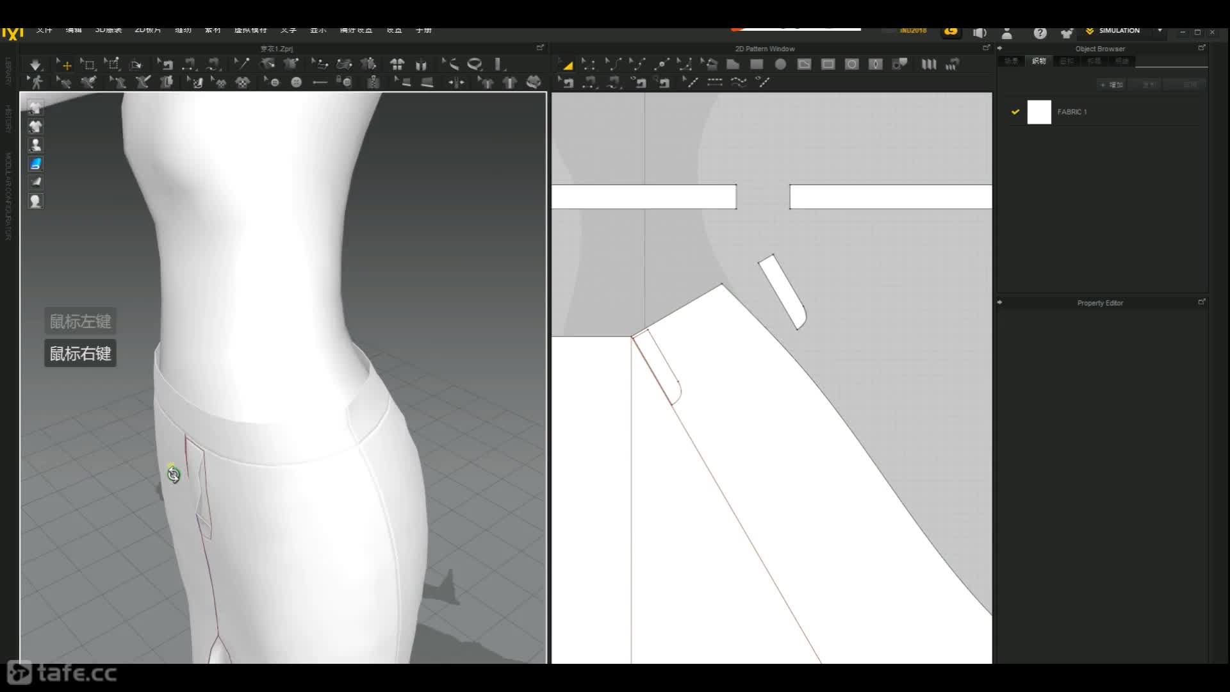Select the yellow Edit Pattern arrow tool

(x=566, y=64)
